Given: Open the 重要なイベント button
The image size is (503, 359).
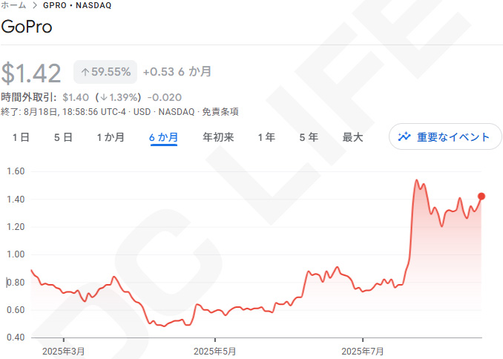Looking at the screenshot, I should click(x=445, y=136).
